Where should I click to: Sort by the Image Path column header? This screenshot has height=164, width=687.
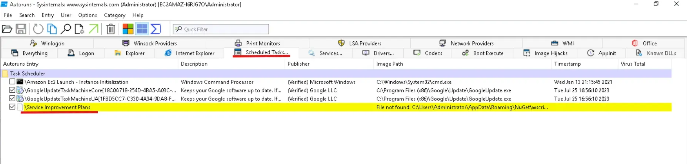[463, 64]
